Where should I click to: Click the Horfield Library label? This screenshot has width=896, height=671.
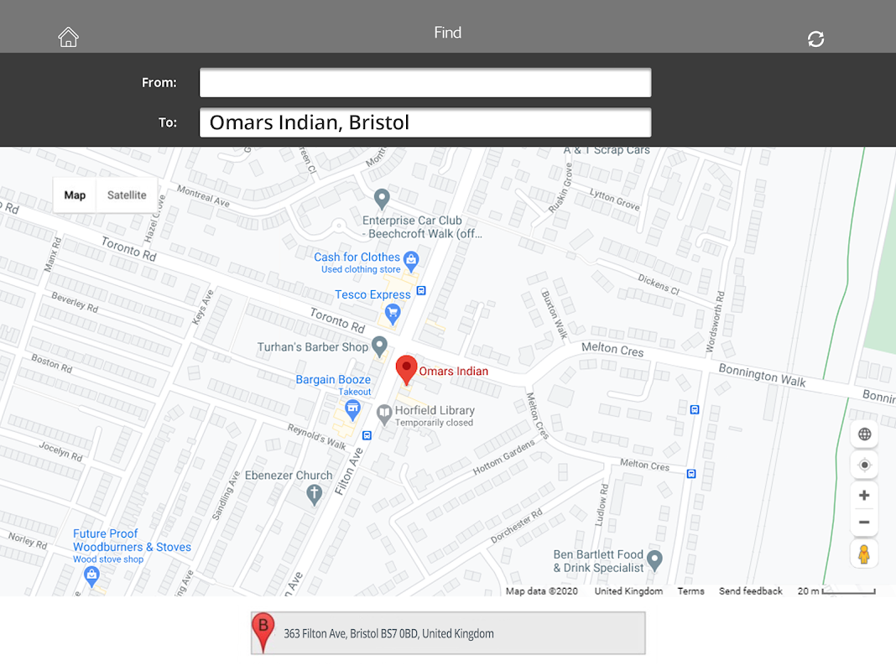(x=435, y=410)
